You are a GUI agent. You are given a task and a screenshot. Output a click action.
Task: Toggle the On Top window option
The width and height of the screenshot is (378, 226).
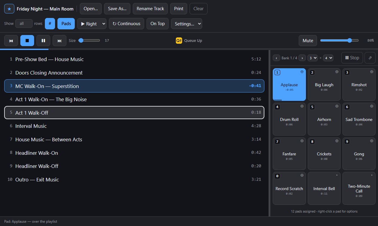pos(158,24)
